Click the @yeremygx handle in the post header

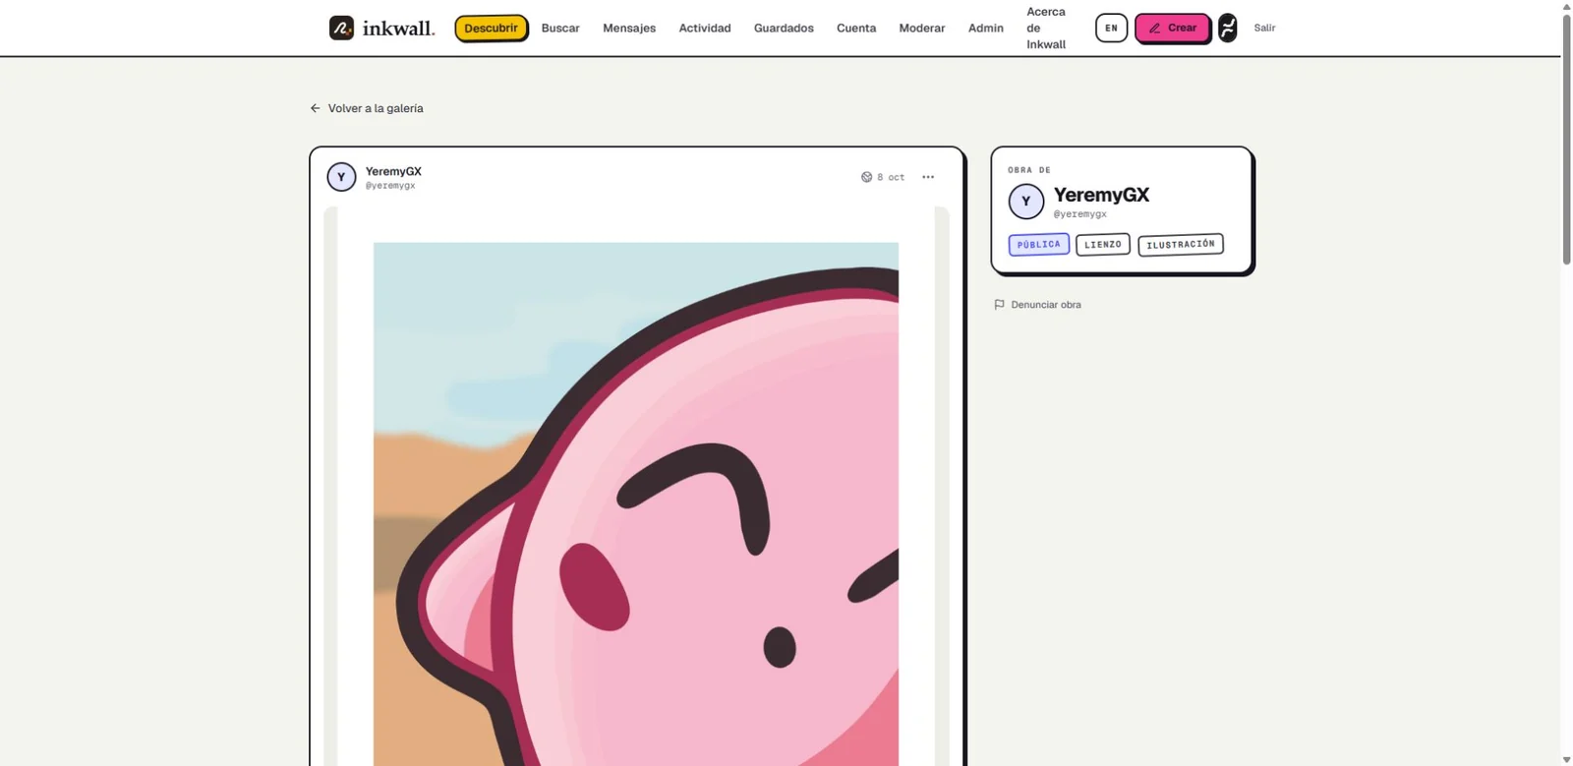click(390, 185)
